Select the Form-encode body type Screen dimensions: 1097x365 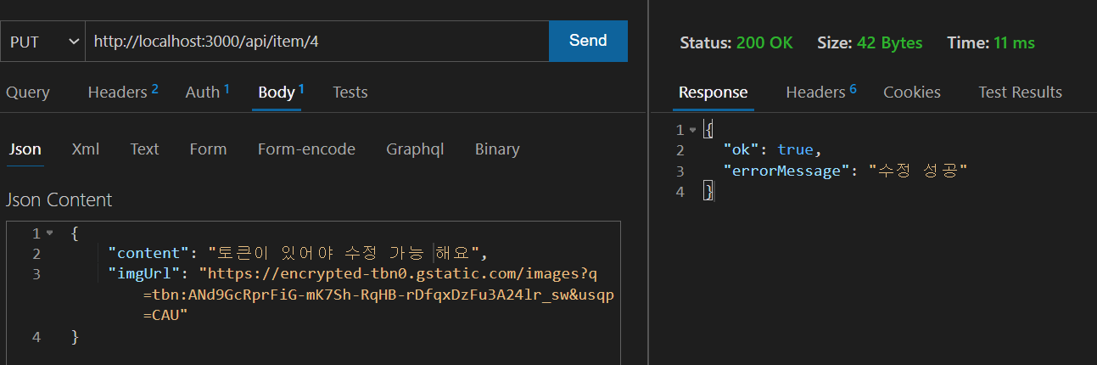[306, 149]
